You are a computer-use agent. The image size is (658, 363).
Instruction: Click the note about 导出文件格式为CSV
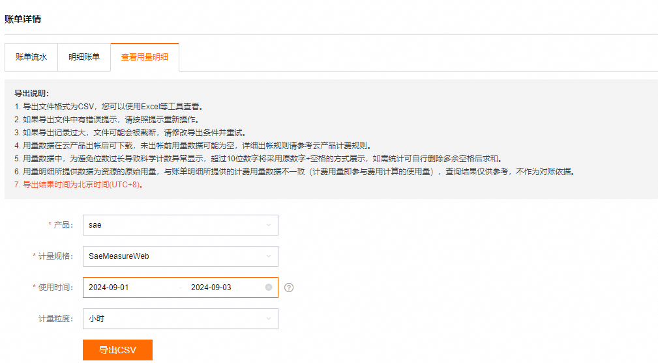(110, 107)
